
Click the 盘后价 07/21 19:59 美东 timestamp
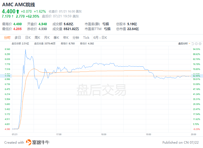60,16
